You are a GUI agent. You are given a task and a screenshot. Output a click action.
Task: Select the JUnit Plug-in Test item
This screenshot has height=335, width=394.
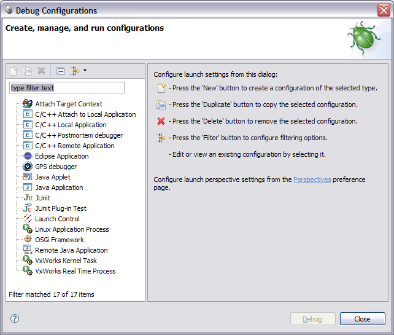click(x=61, y=208)
